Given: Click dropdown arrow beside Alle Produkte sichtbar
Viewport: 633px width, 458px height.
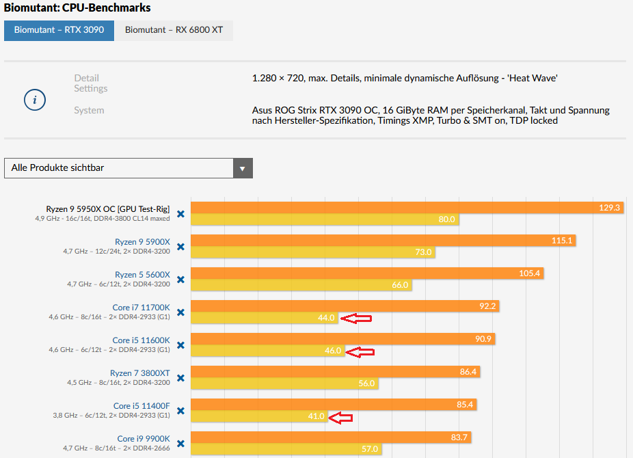Looking at the screenshot, I should (243, 168).
